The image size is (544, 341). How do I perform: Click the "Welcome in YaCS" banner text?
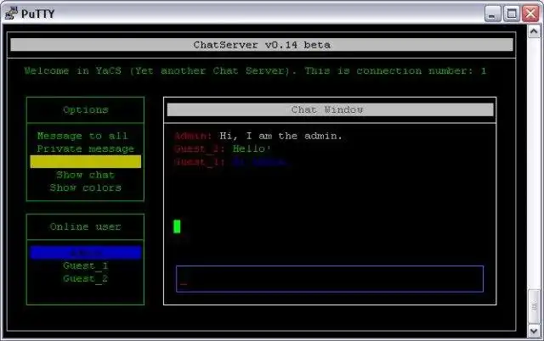255,71
